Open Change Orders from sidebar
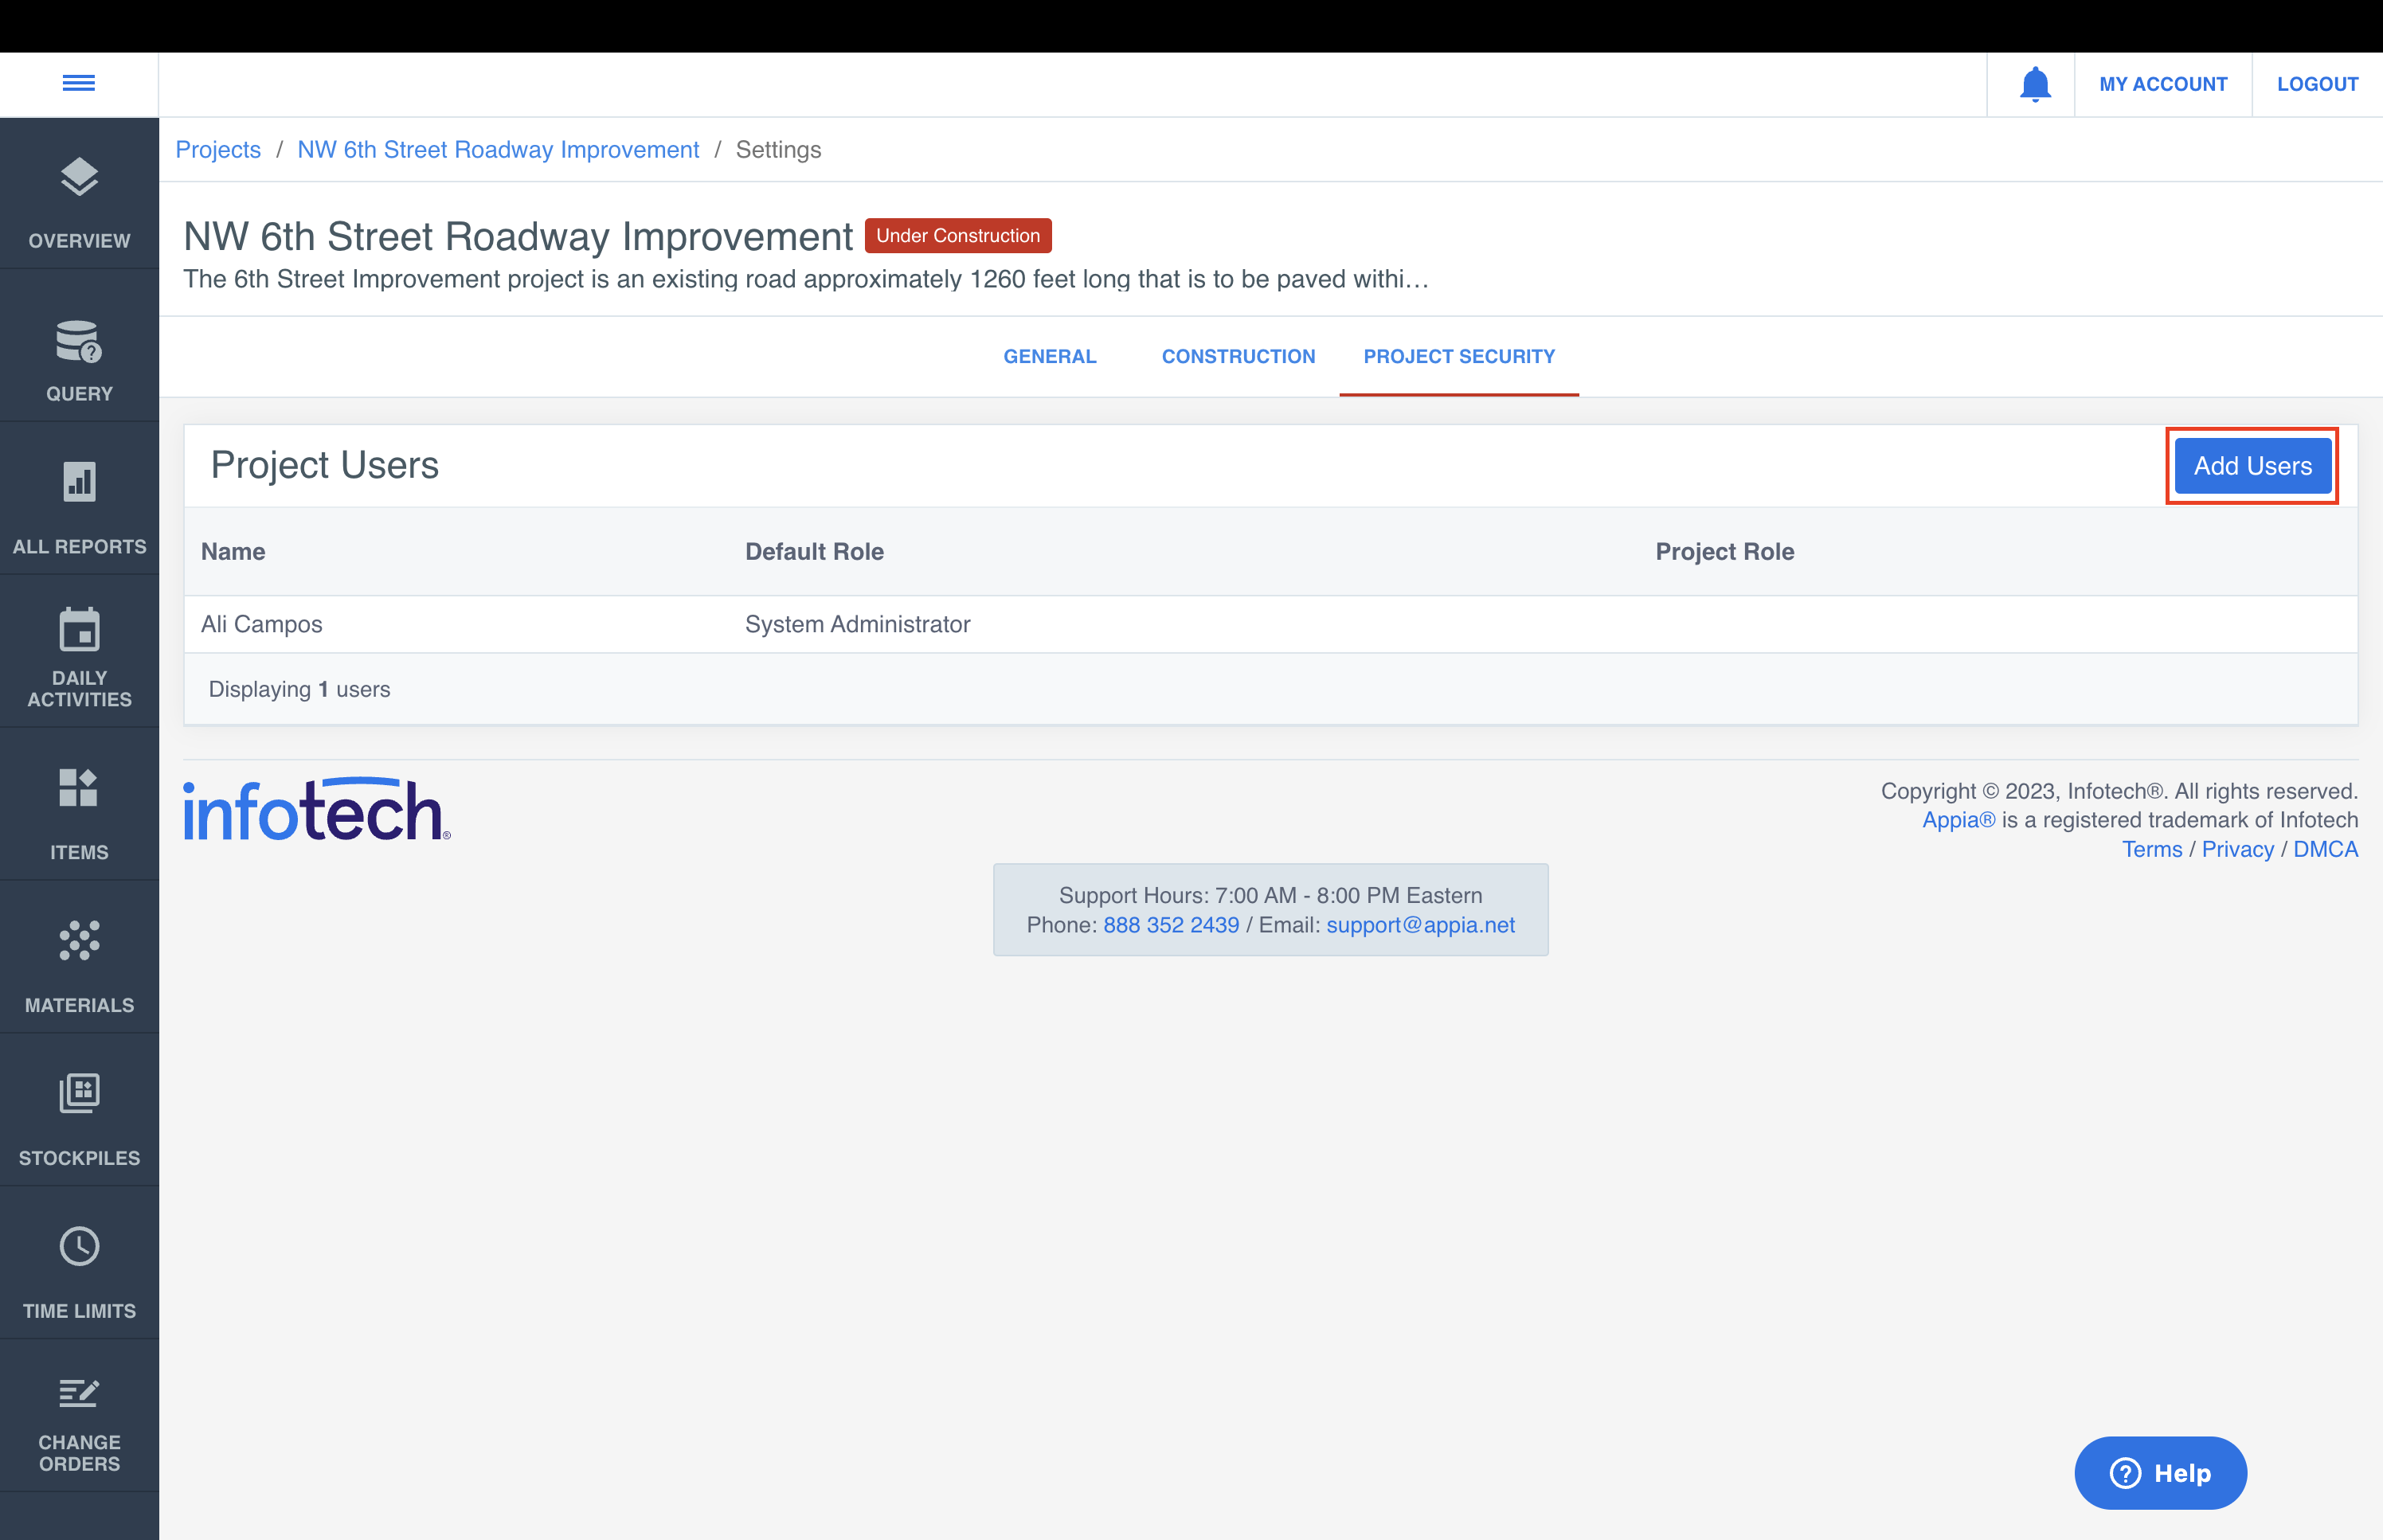Screen dimensions: 2383x1540 point(79,1418)
